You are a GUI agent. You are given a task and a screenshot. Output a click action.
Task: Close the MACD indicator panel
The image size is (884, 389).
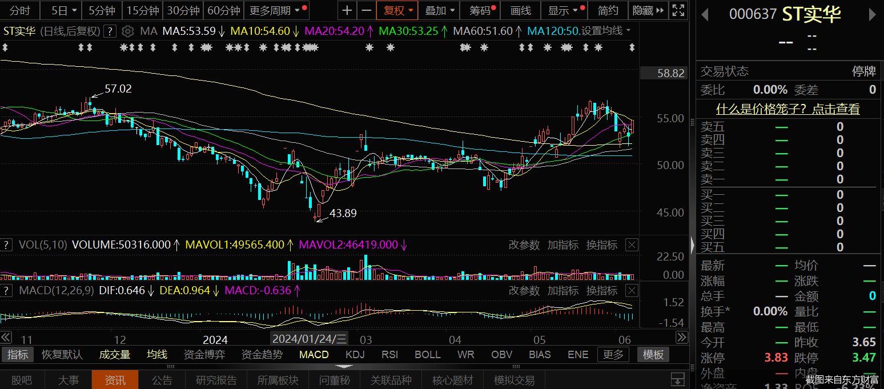coord(632,291)
